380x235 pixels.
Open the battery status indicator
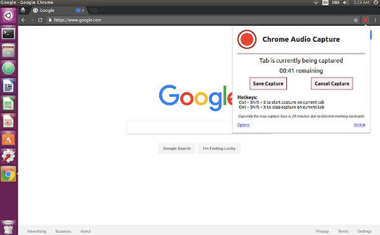(x=336, y=3)
